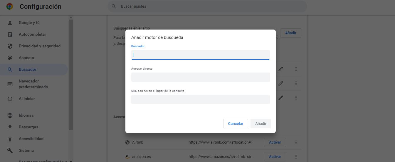Click the Airbnb site icon
395x162 pixels.
pos(127,142)
